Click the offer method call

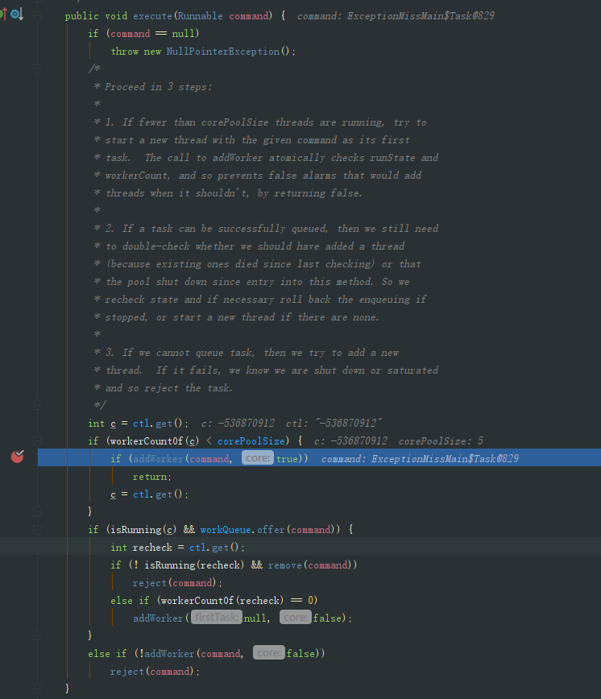pos(271,530)
